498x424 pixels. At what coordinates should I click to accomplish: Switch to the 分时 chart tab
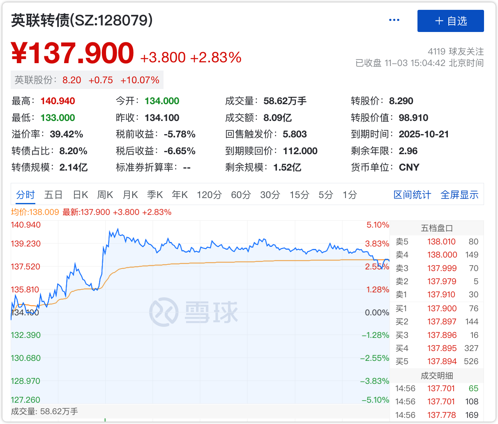point(25,195)
